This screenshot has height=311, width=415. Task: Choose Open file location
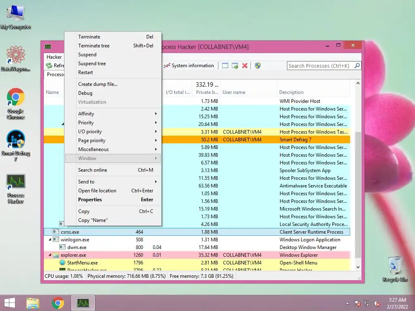click(113, 191)
